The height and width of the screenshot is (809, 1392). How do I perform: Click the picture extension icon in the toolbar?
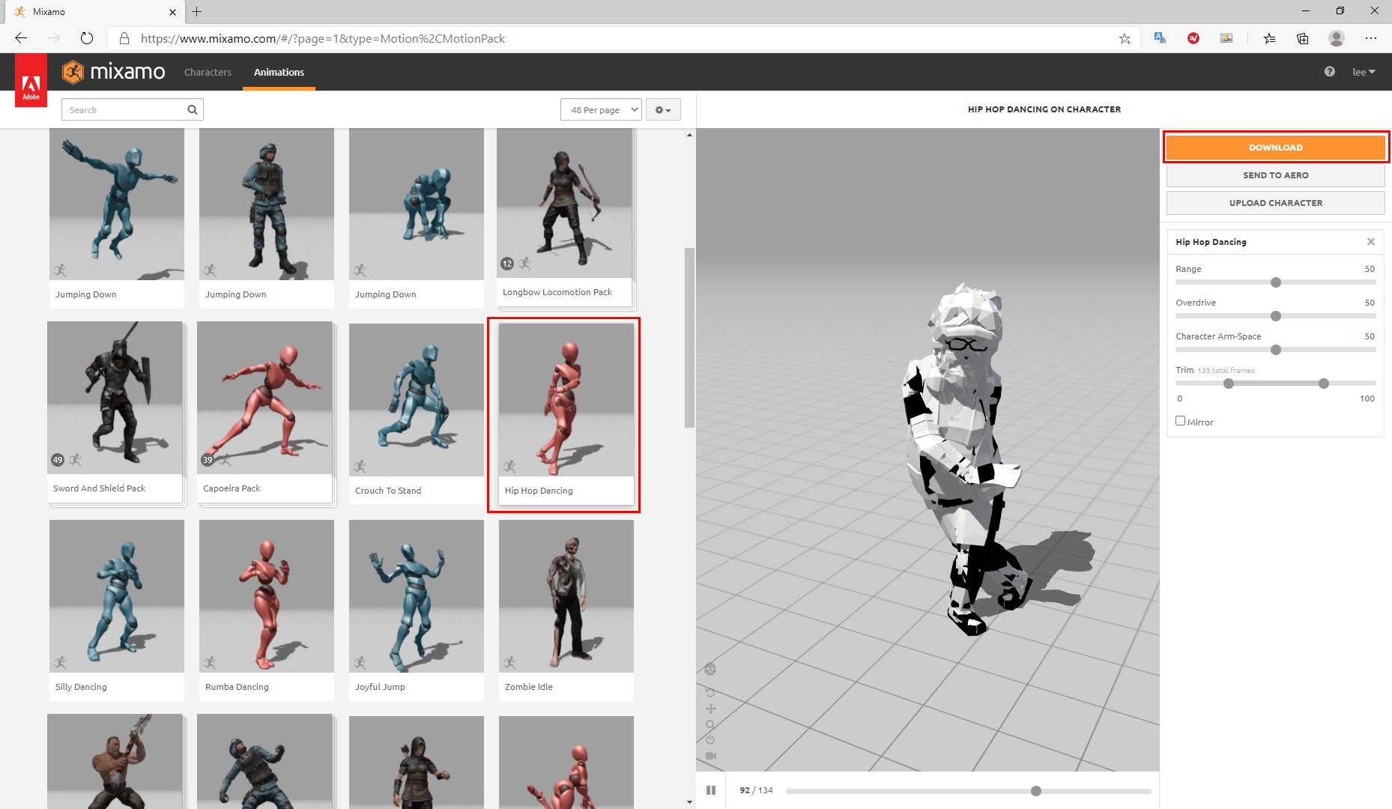click(1226, 38)
